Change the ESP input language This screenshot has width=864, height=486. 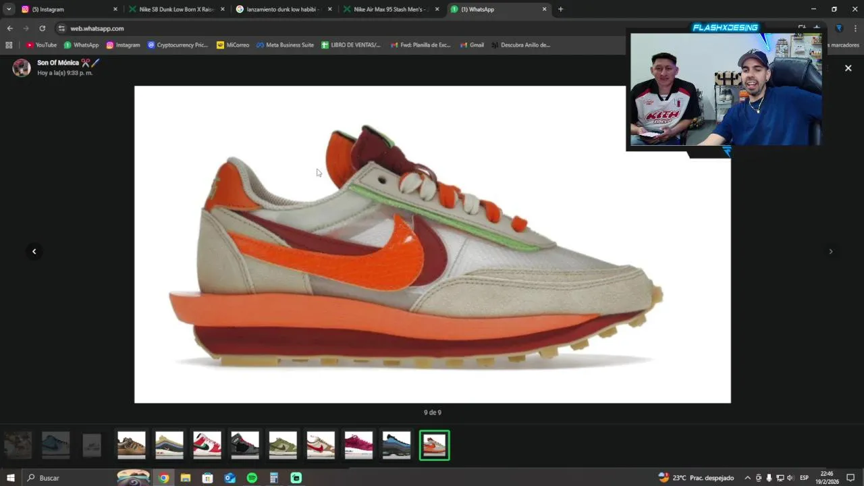804,478
